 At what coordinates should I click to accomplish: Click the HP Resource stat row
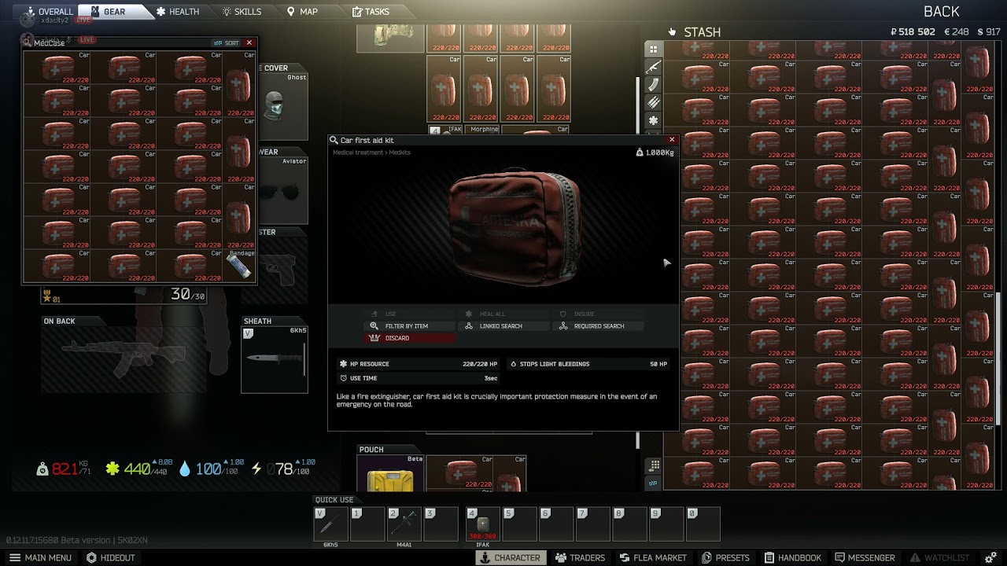click(x=419, y=364)
